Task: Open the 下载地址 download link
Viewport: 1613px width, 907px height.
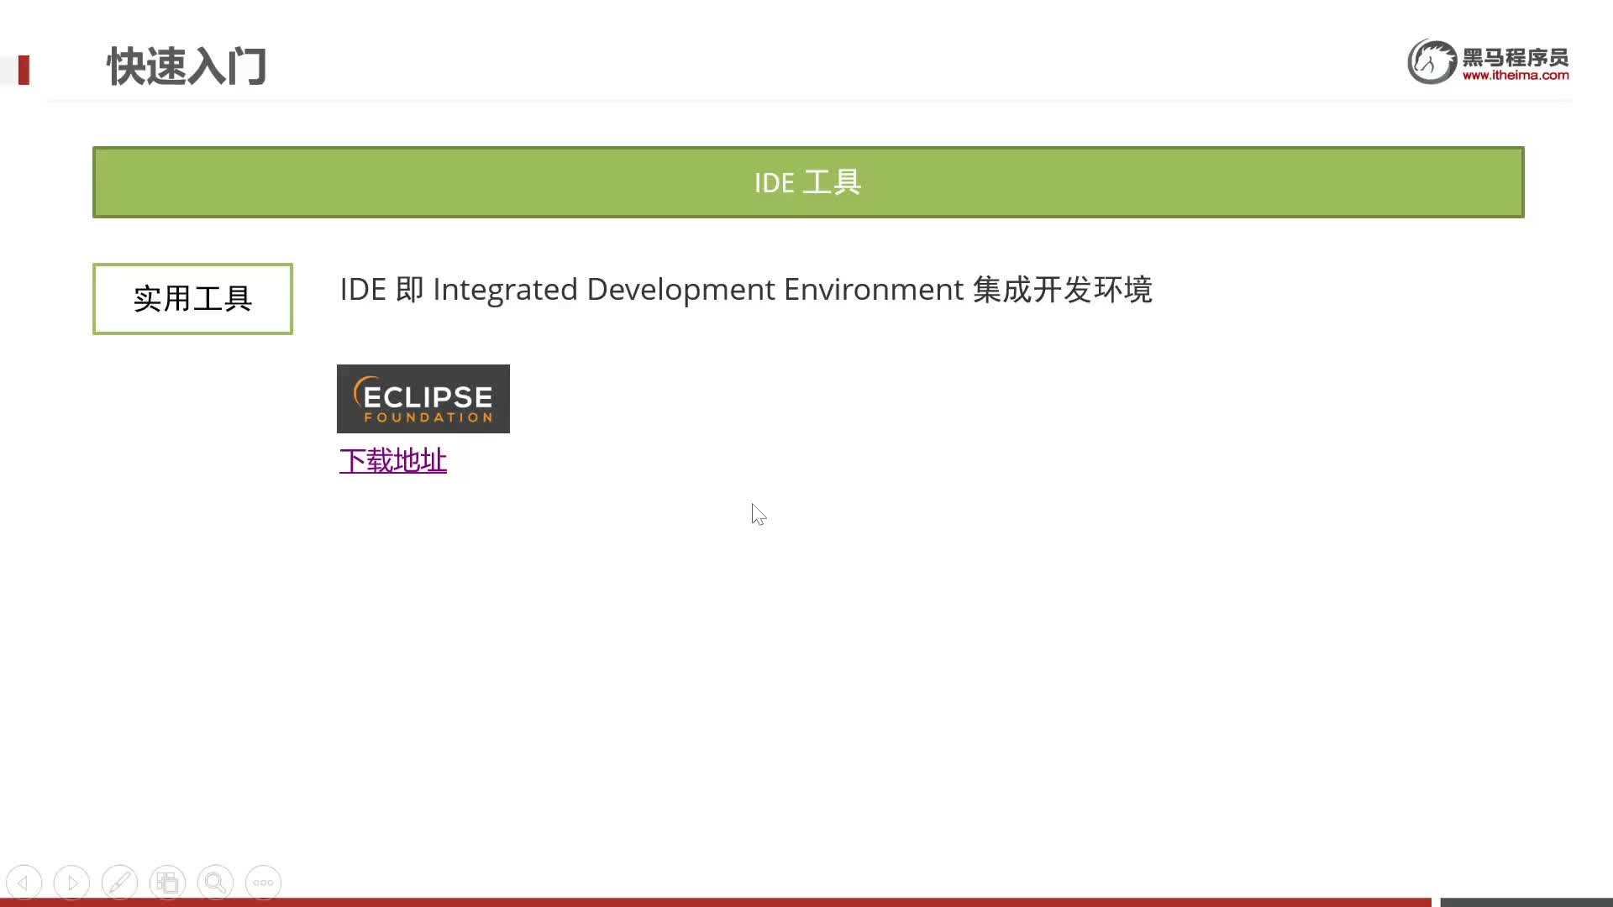Action: click(392, 459)
